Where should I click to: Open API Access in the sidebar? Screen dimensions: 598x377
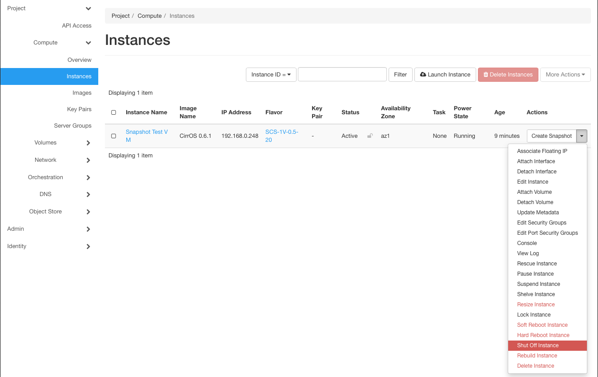click(x=76, y=26)
